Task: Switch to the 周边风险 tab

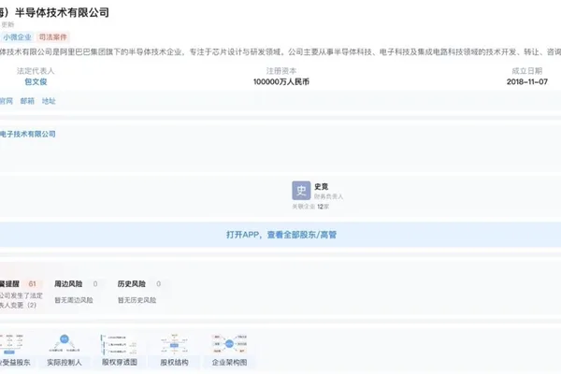Action: pos(68,284)
